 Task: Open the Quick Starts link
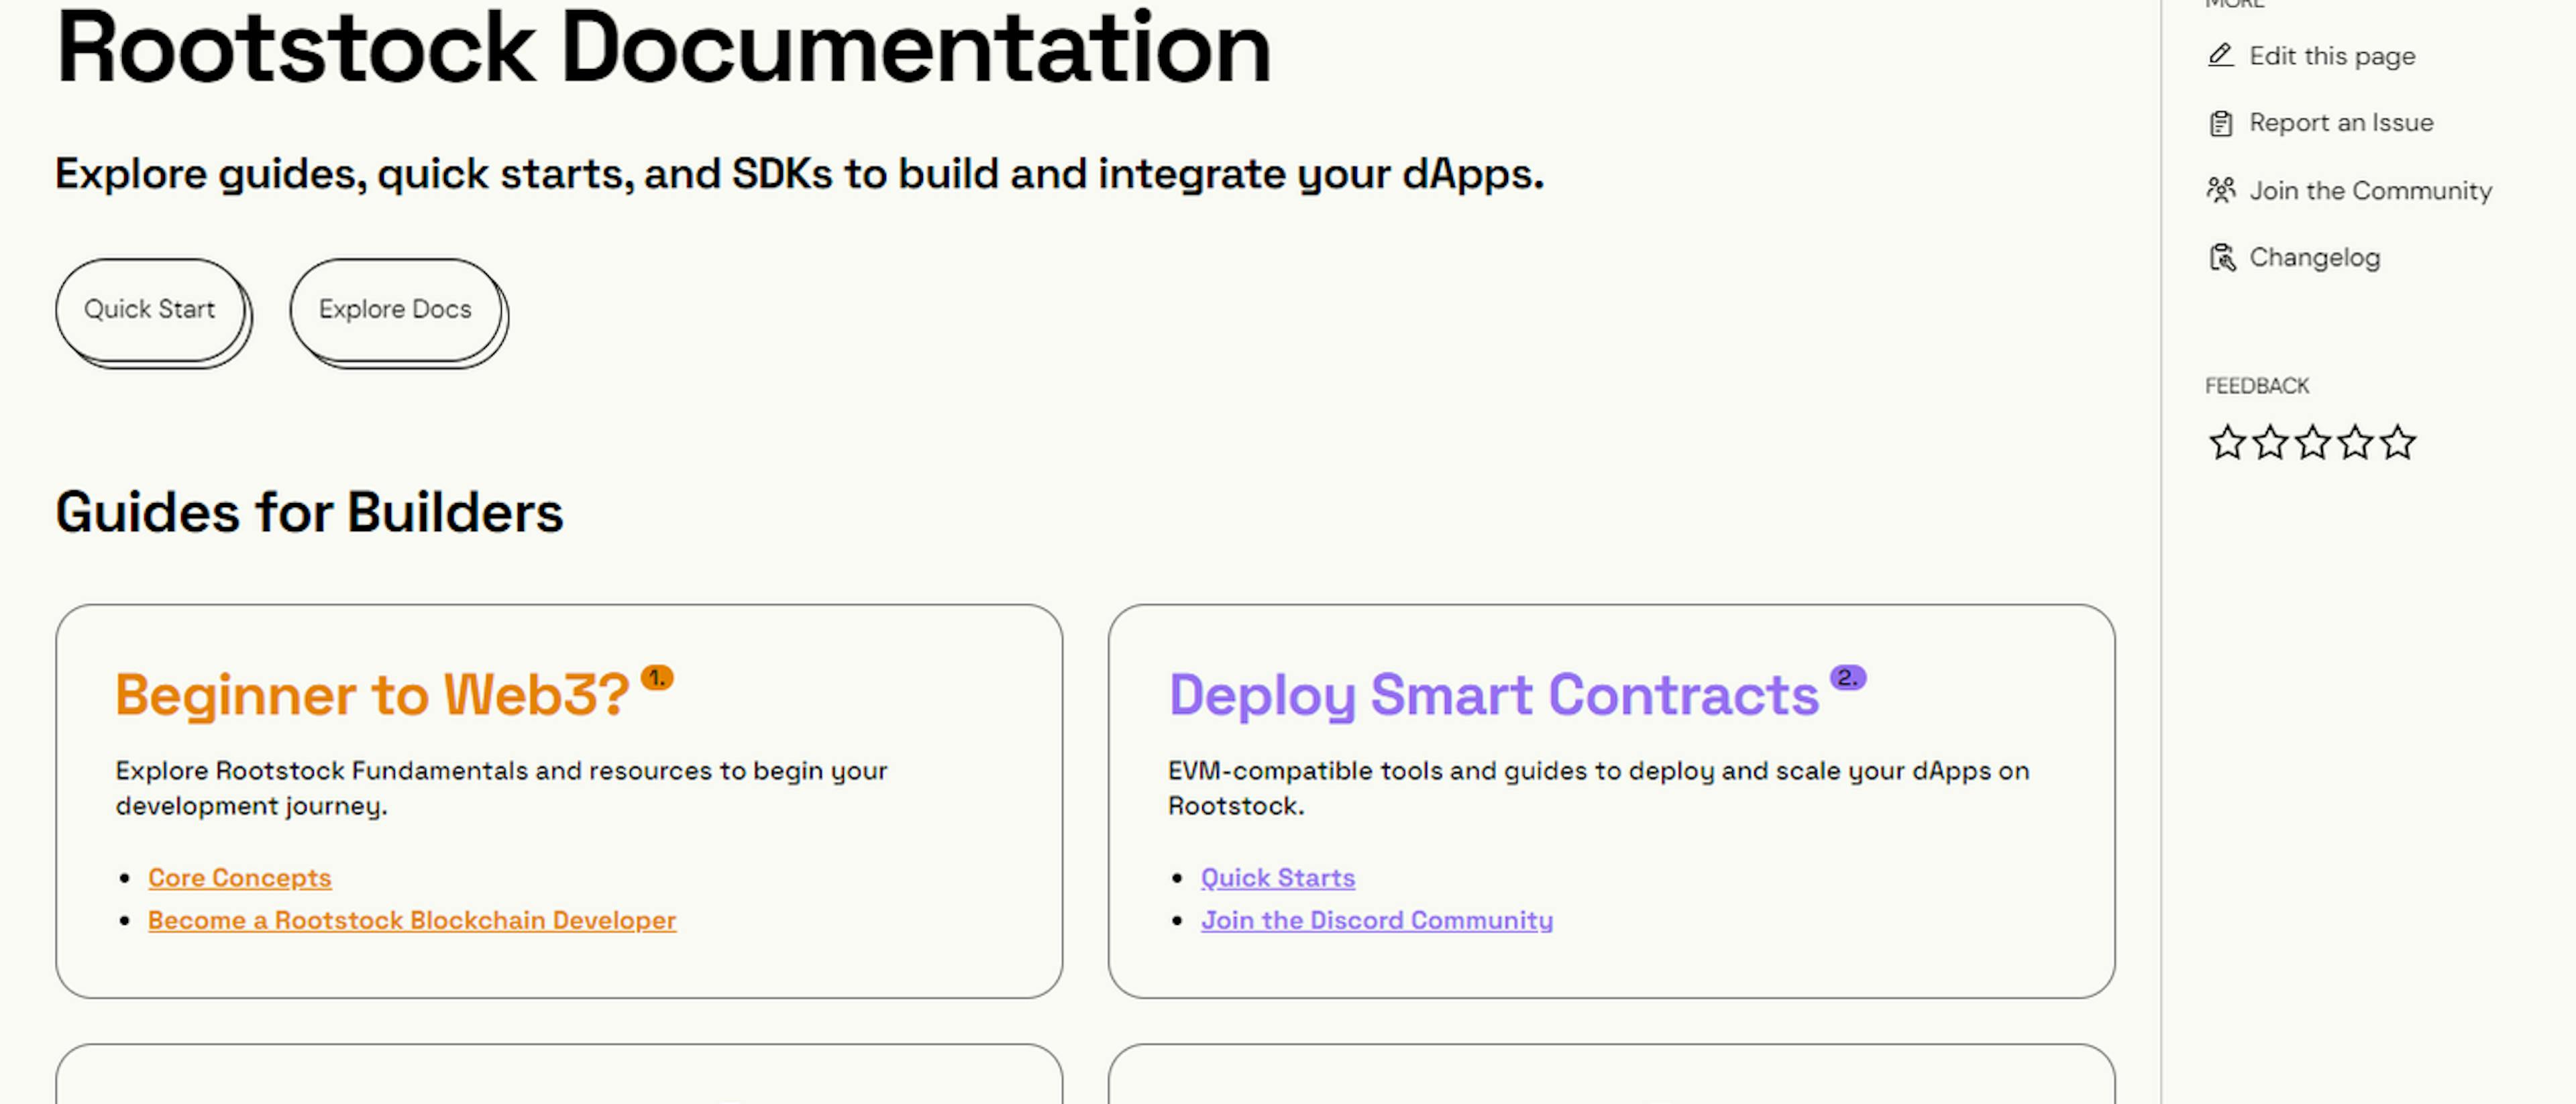click(x=1278, y=878)
